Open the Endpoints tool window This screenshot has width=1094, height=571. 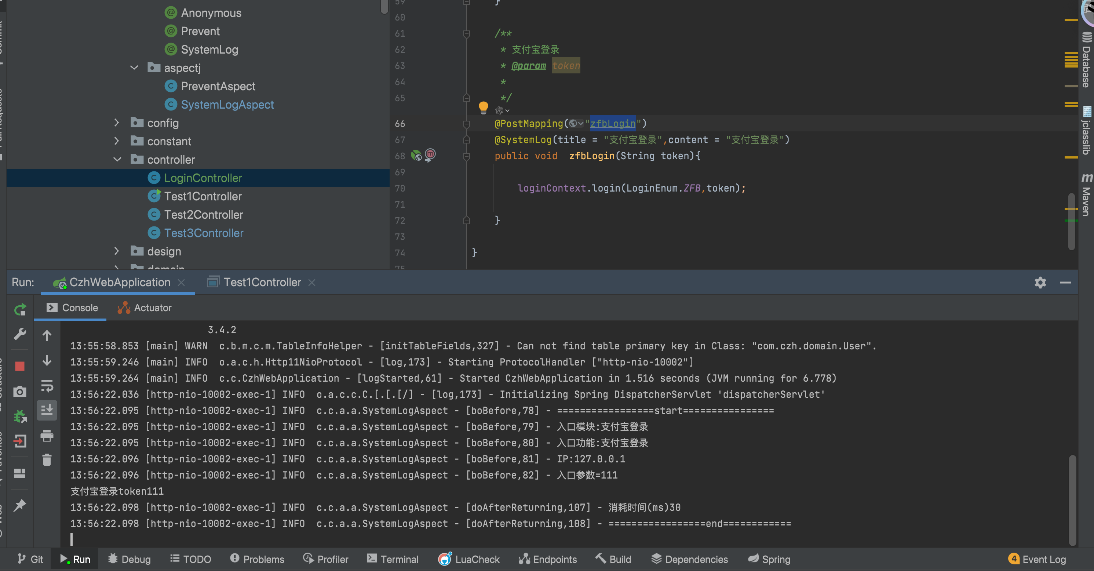tap(547, 559)
